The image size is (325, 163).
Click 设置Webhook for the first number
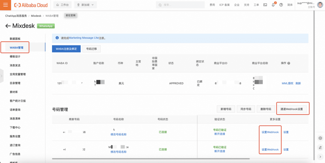[270, 132]
